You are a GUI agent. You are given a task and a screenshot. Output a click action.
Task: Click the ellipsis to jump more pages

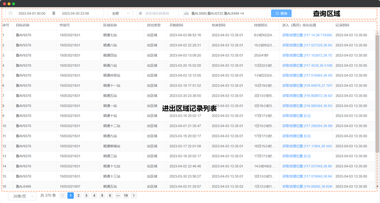tap(118, 195)
